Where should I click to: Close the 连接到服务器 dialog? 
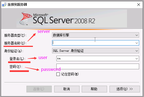click(x=139, y=5)
